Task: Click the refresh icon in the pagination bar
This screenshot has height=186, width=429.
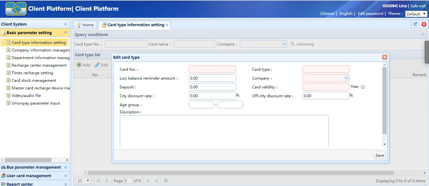Action: click(x=166, y=181)
